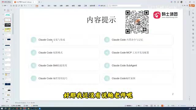The height and width of the screenshot is (110, 196).
Task: Select slide 15 thumbnail
Action: [8, 84]
